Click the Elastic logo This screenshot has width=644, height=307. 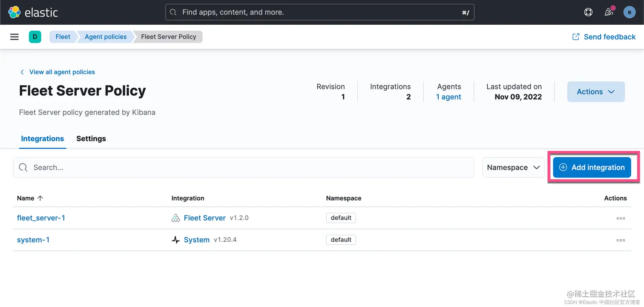[x=33, y=12]
